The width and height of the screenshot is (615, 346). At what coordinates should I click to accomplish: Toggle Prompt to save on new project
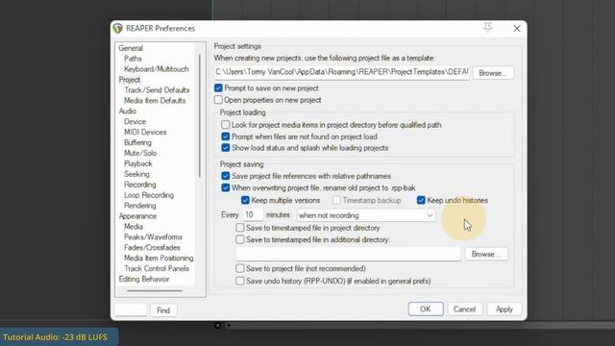[218, 87]
